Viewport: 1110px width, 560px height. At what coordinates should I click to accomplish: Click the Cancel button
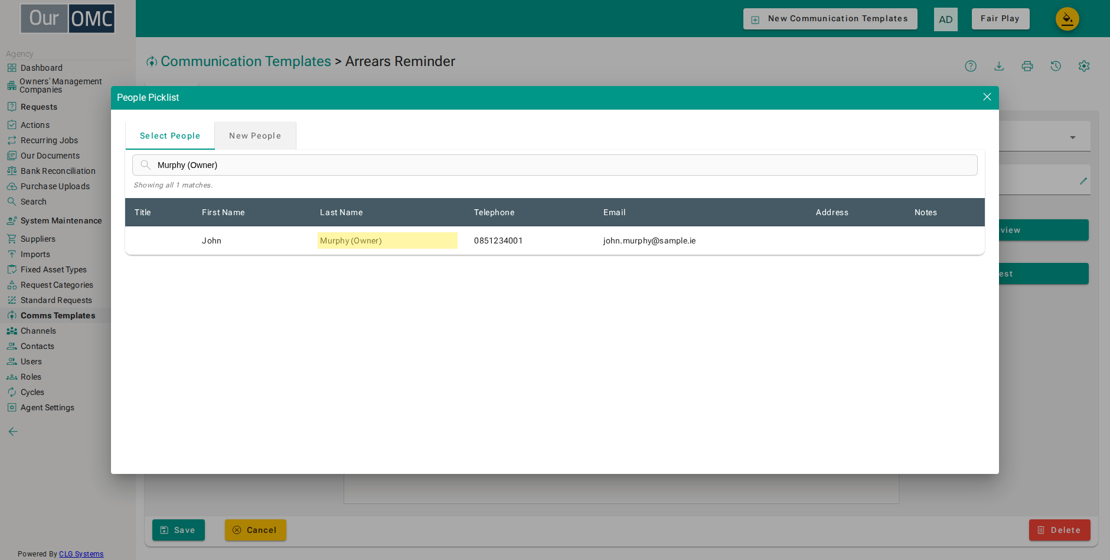point(256,530)
